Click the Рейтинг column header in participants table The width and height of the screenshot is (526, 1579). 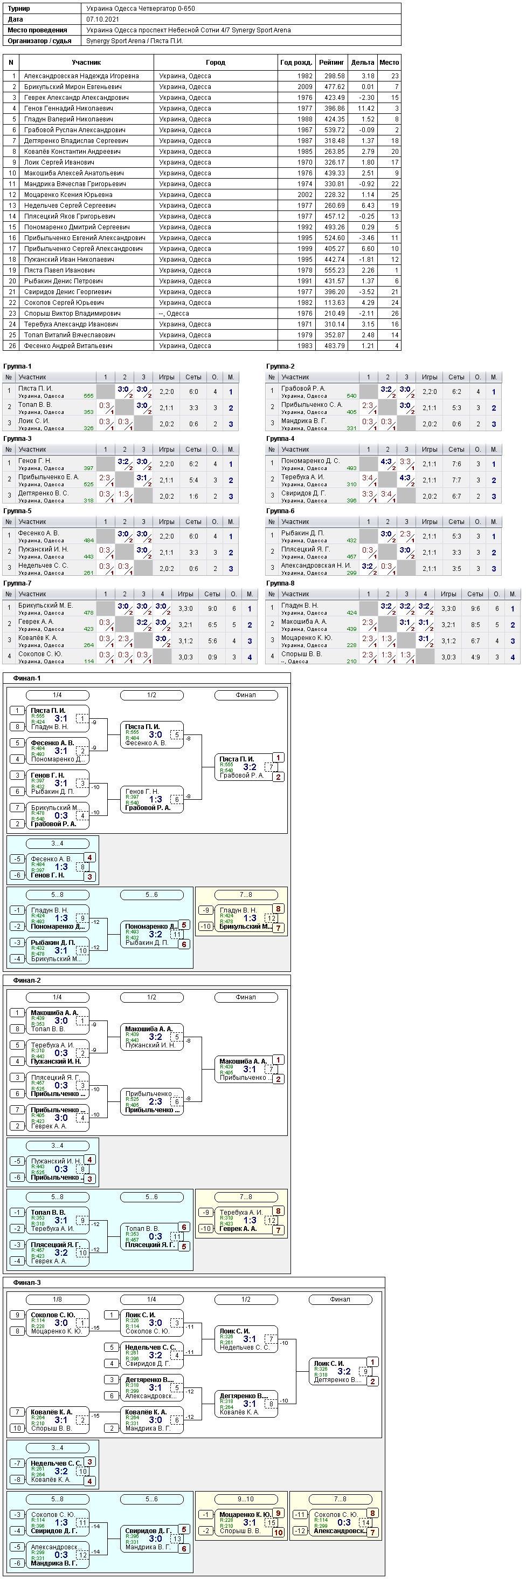[331, 63]
